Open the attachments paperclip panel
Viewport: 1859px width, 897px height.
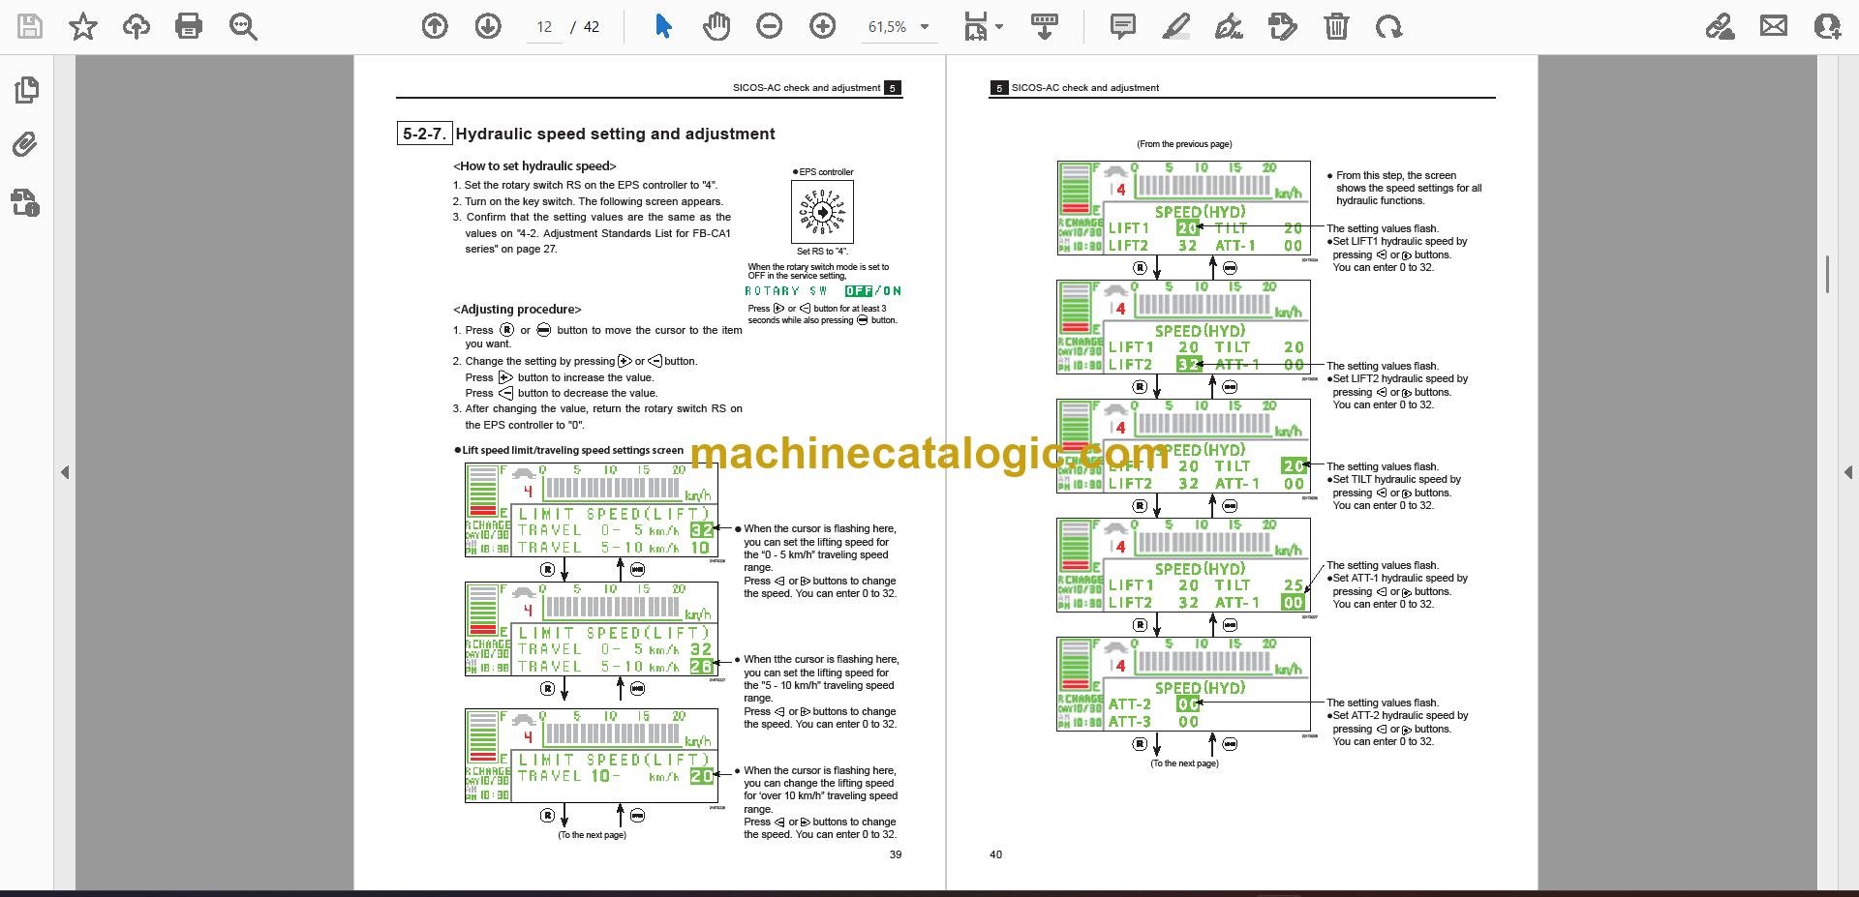pos(26,145)
